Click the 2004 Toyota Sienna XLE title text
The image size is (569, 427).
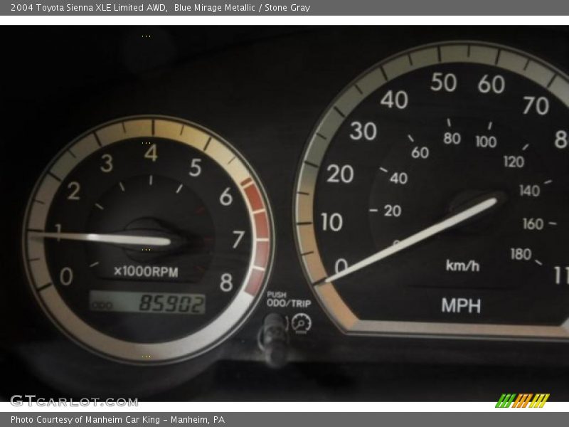coord(89,8)
